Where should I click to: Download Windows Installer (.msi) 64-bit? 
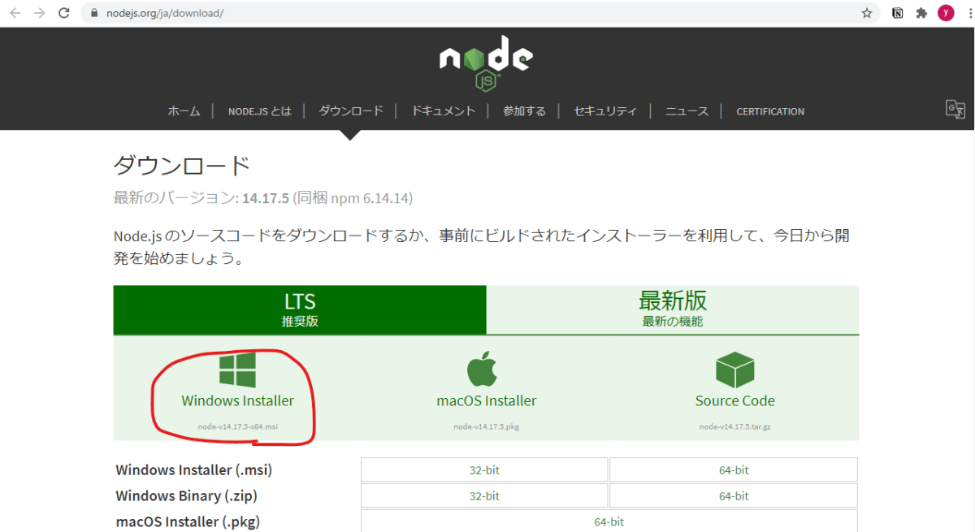point(734,469)
